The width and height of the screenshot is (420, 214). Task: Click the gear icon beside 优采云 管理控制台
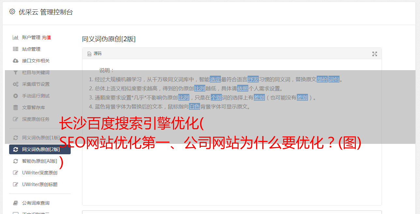(x=12, y=12)
